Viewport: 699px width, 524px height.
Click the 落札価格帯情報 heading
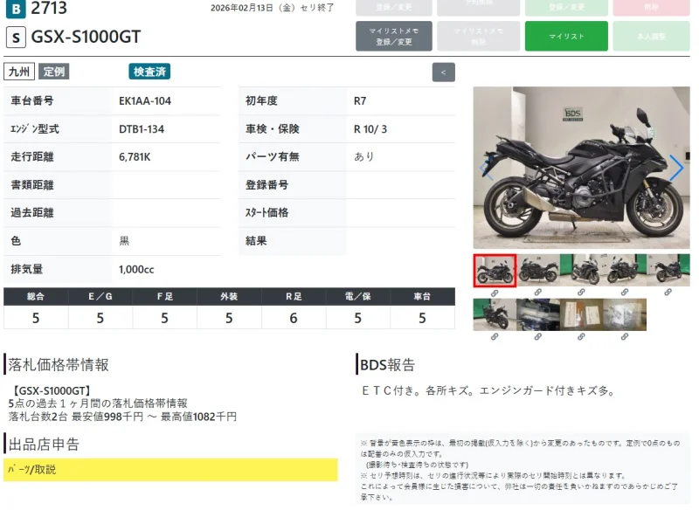pos(59,365)
